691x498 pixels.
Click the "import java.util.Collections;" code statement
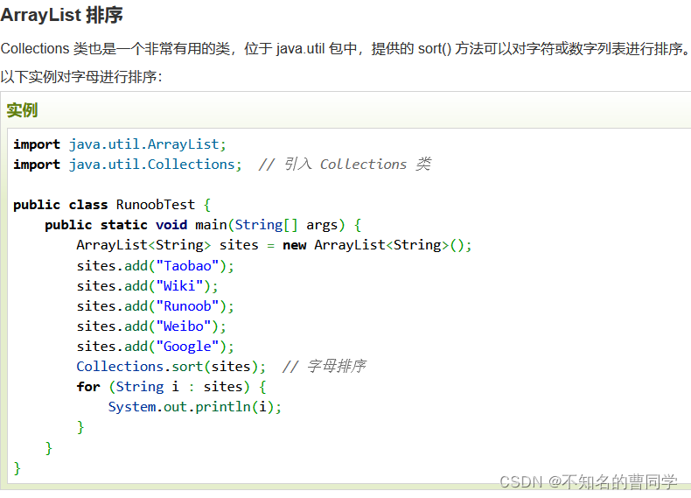pos(128,165)
